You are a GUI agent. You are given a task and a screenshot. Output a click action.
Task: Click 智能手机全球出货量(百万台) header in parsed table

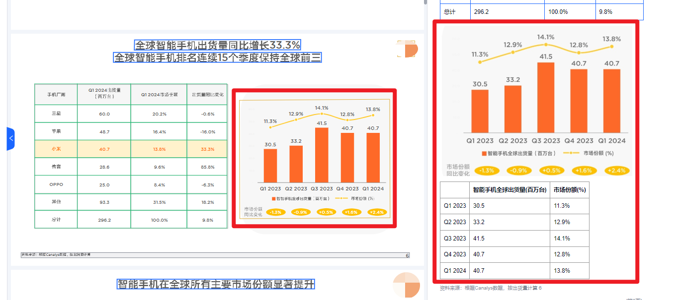509,190
